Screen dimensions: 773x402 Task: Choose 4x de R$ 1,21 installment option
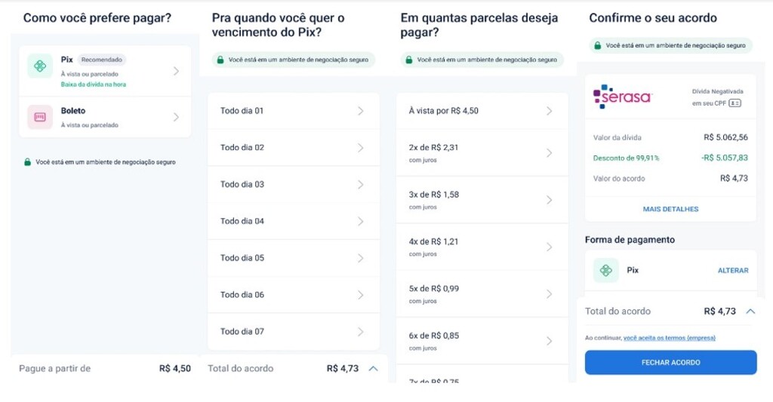pos(482,247)
